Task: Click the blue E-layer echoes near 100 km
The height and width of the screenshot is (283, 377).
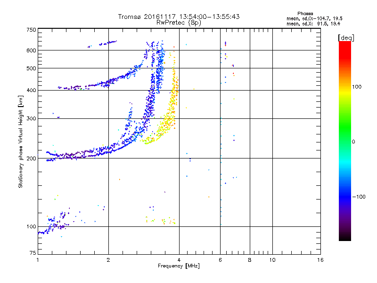Action: 54,224
